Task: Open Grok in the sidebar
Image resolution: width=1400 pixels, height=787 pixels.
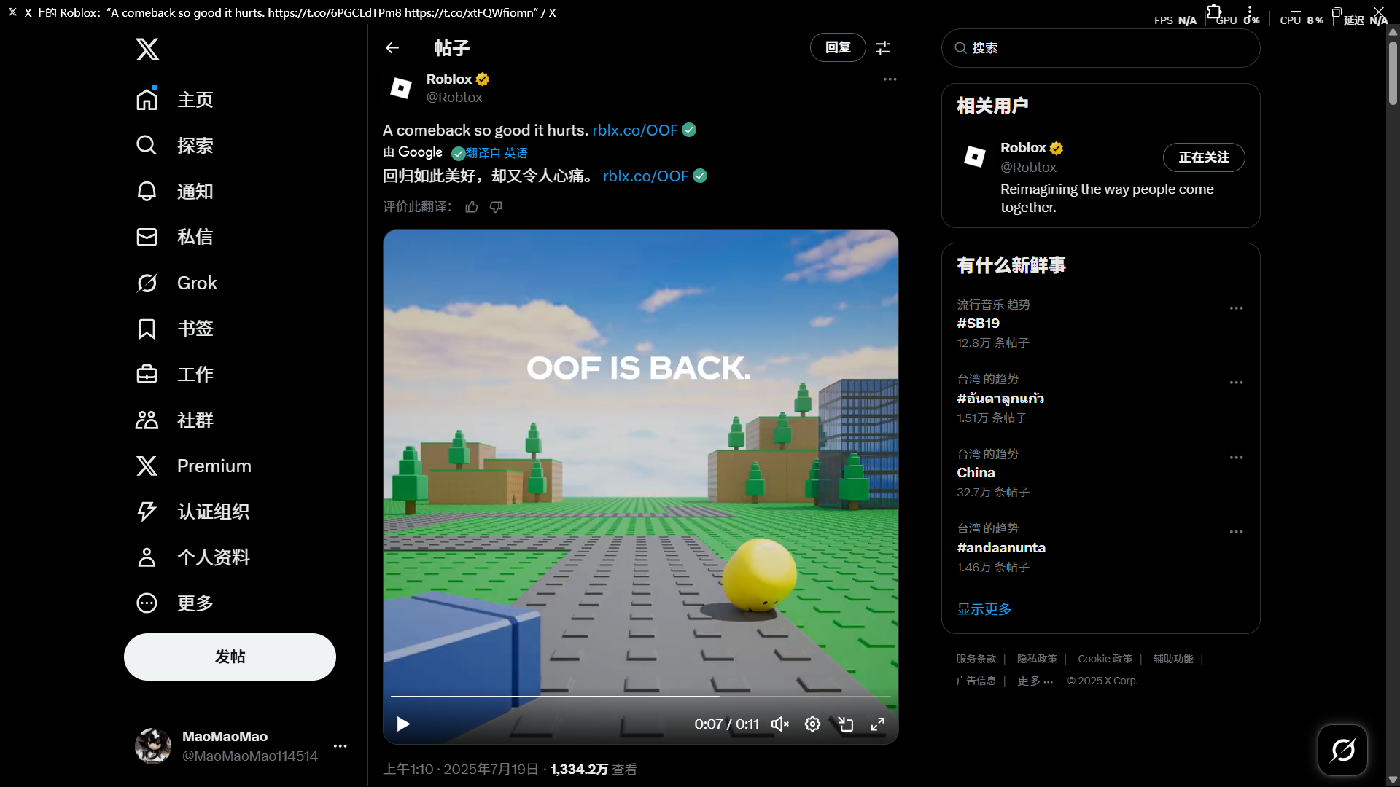Action: pos(176,283)
